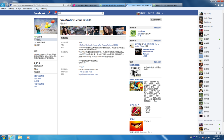Open Windows Explorer folder in taskbar
The width and height of the screenshot is (224, 140).
20,138
